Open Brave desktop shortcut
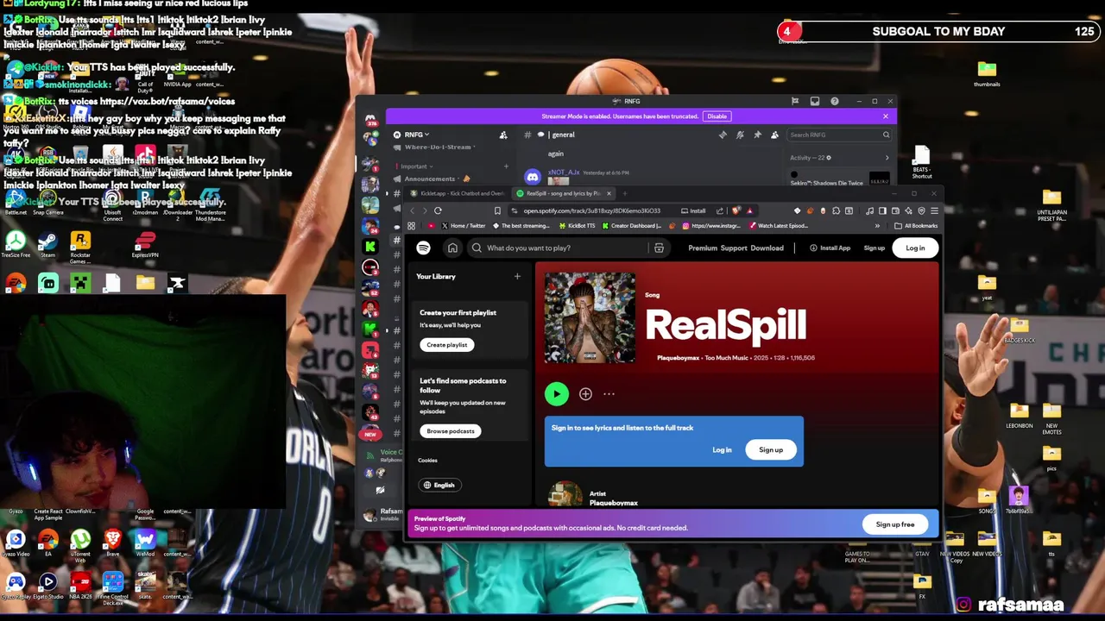Screen dimensions: 1105x621 (112, 543)
